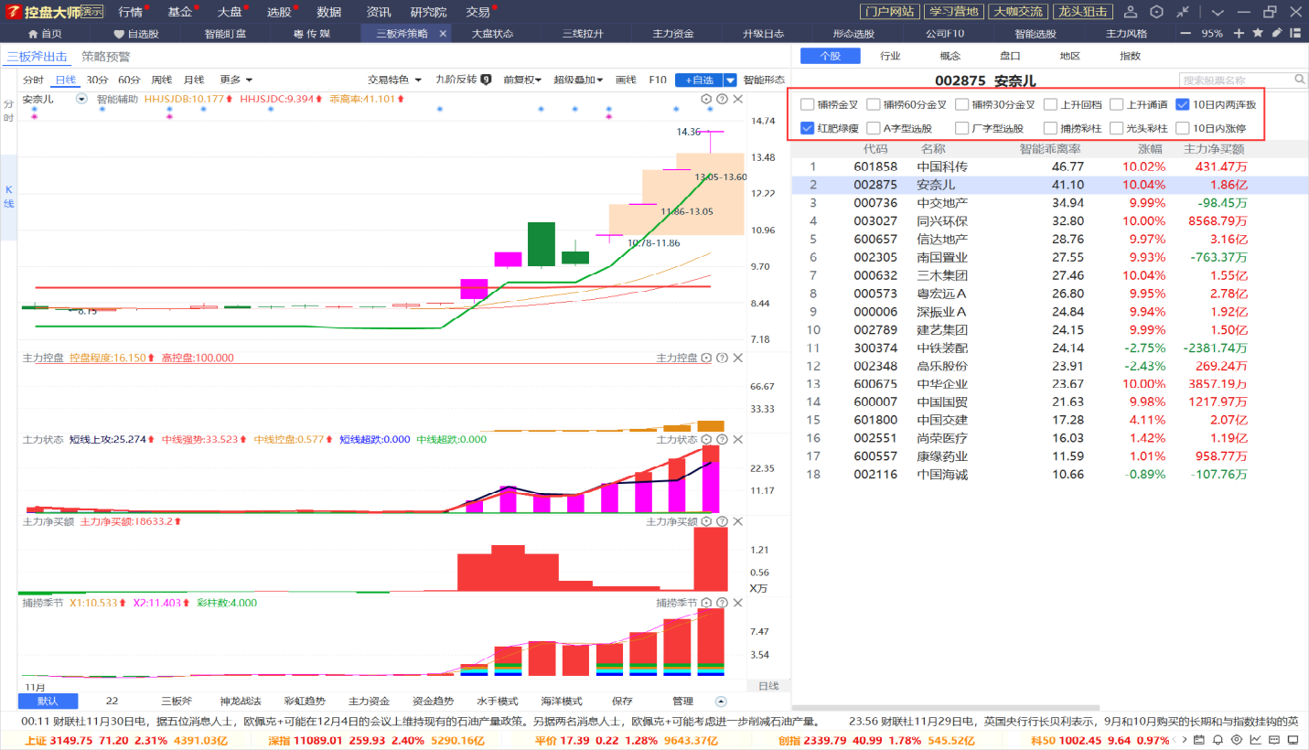Open the user account profile icon
This screenshot has width=1309, height=750.
pyautogui.click(x=1131, y=12)
